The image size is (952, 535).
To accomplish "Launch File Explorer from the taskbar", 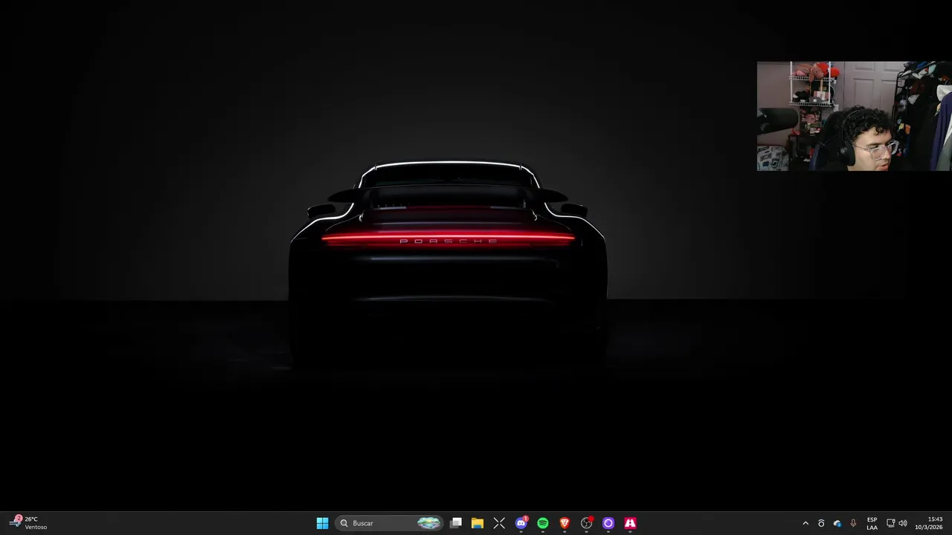I will pos(477,523).
